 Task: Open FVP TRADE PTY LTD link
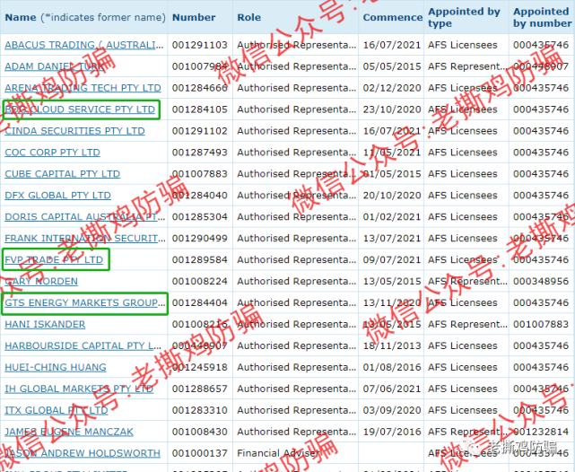(54, 259)
